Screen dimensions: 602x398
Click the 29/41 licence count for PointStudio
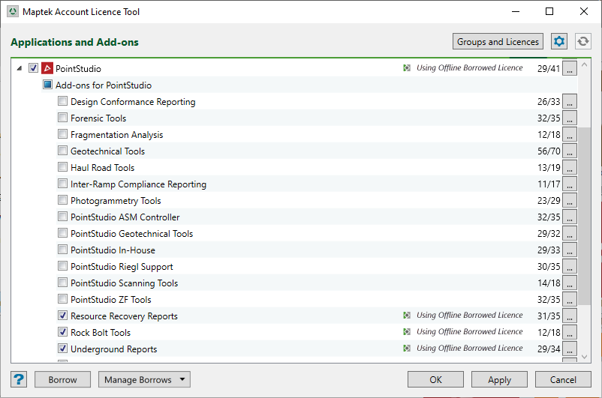point(549,69)
